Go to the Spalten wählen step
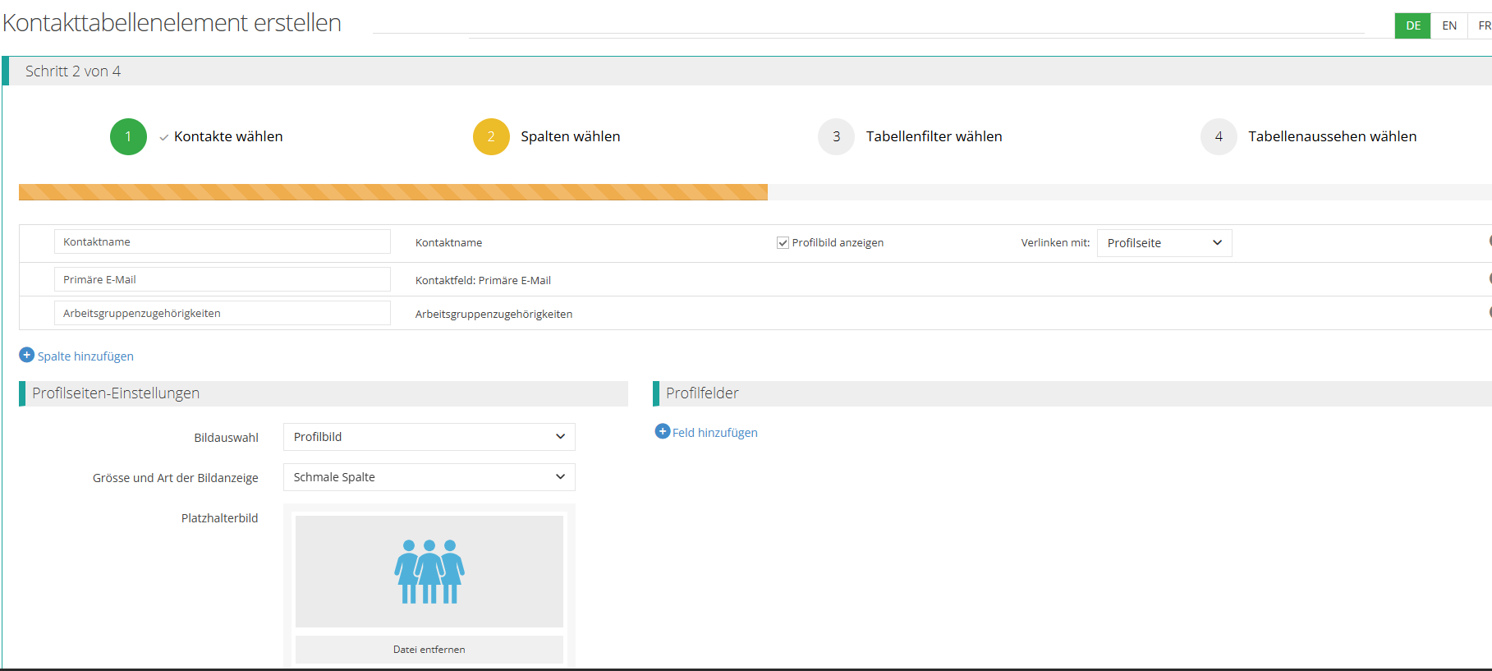Screen dimensions: 1492x671 coord(571,136)
